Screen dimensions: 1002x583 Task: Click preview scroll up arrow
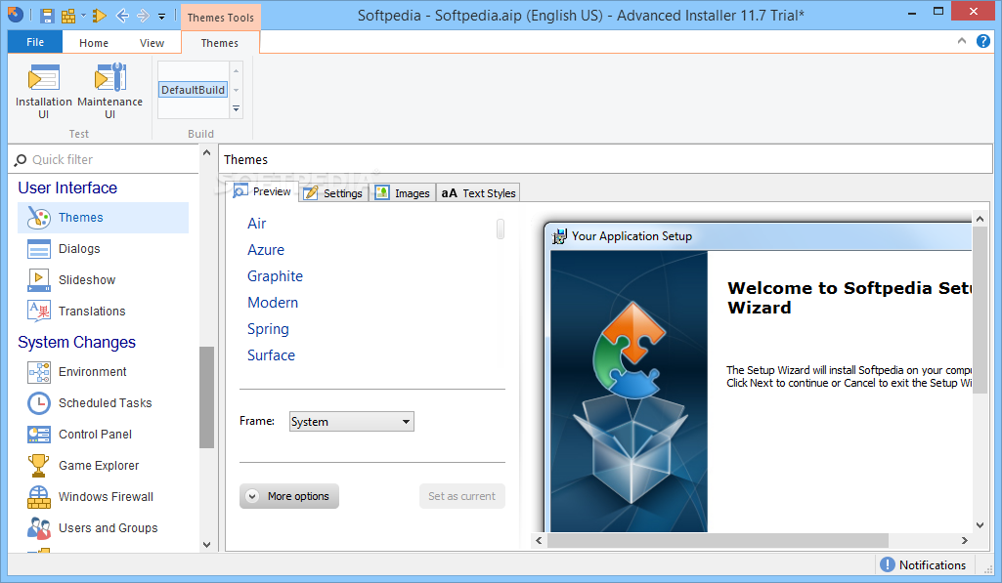[x=980, y=219]
